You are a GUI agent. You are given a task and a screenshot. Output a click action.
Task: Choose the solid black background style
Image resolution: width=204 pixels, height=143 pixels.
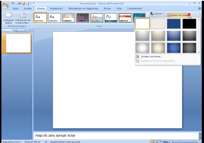[x=189, y=24]
